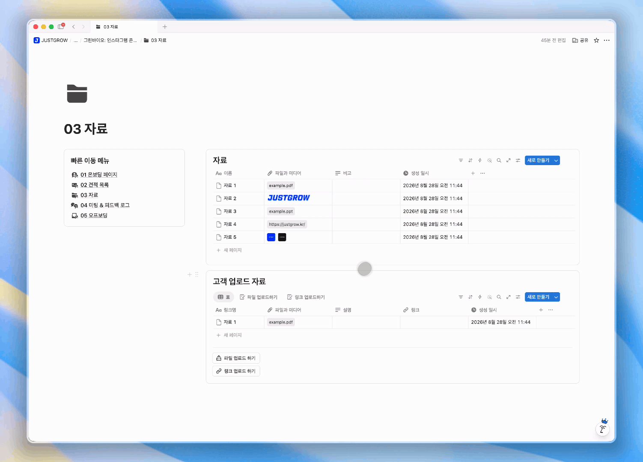
Task: Click '새로 만들기' button in 자료 database
Action: [x=538, y=160]
